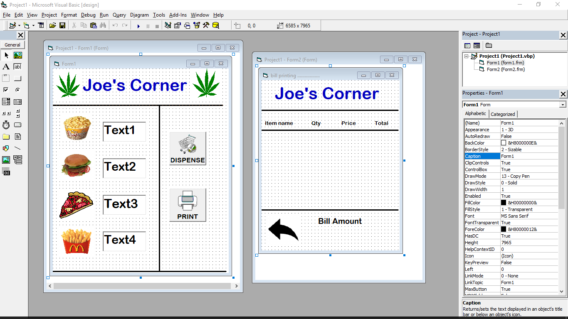Click the PRINT button on Form1
The height and width of the screenshot is (319, 568).
(x=188, y=205)
